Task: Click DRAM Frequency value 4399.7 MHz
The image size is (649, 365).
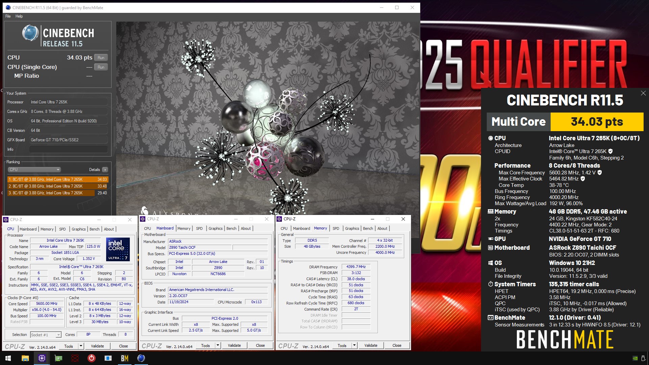Action: point(356,267)
